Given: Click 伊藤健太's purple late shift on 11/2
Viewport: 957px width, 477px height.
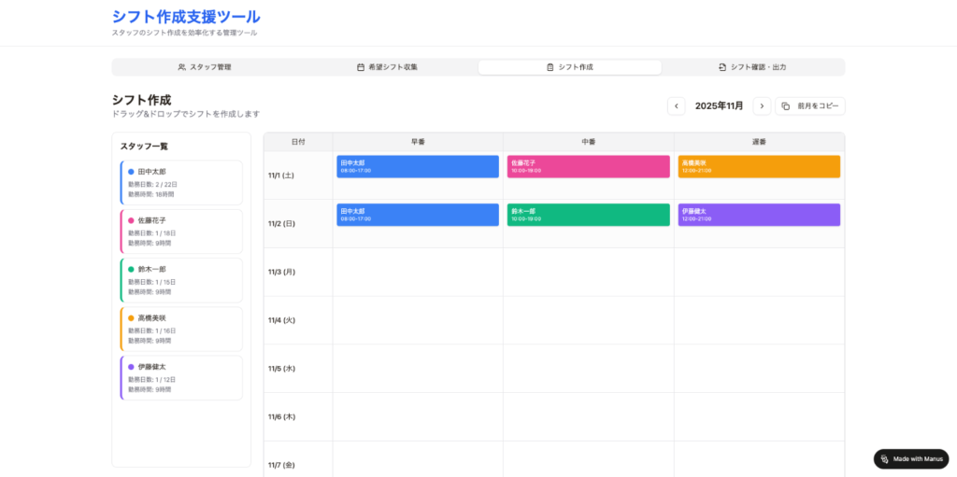Looking at the screenshot, I should coord(759,215).
